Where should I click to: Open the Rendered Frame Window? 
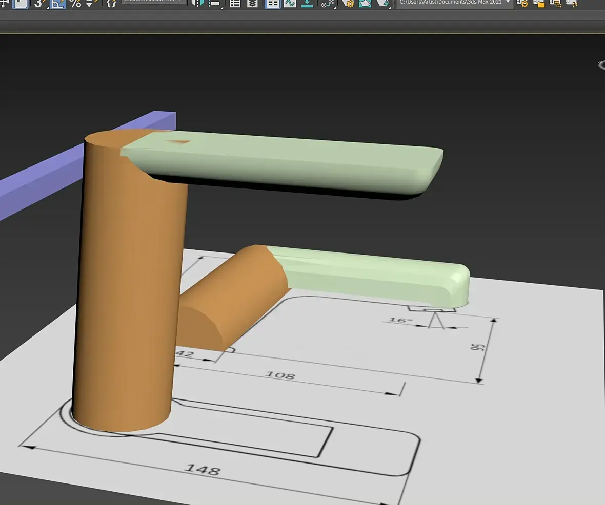pos(365,3)
